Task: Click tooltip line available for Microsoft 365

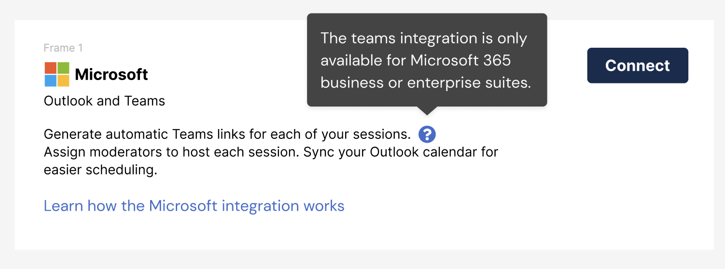Action: (416, 60)
